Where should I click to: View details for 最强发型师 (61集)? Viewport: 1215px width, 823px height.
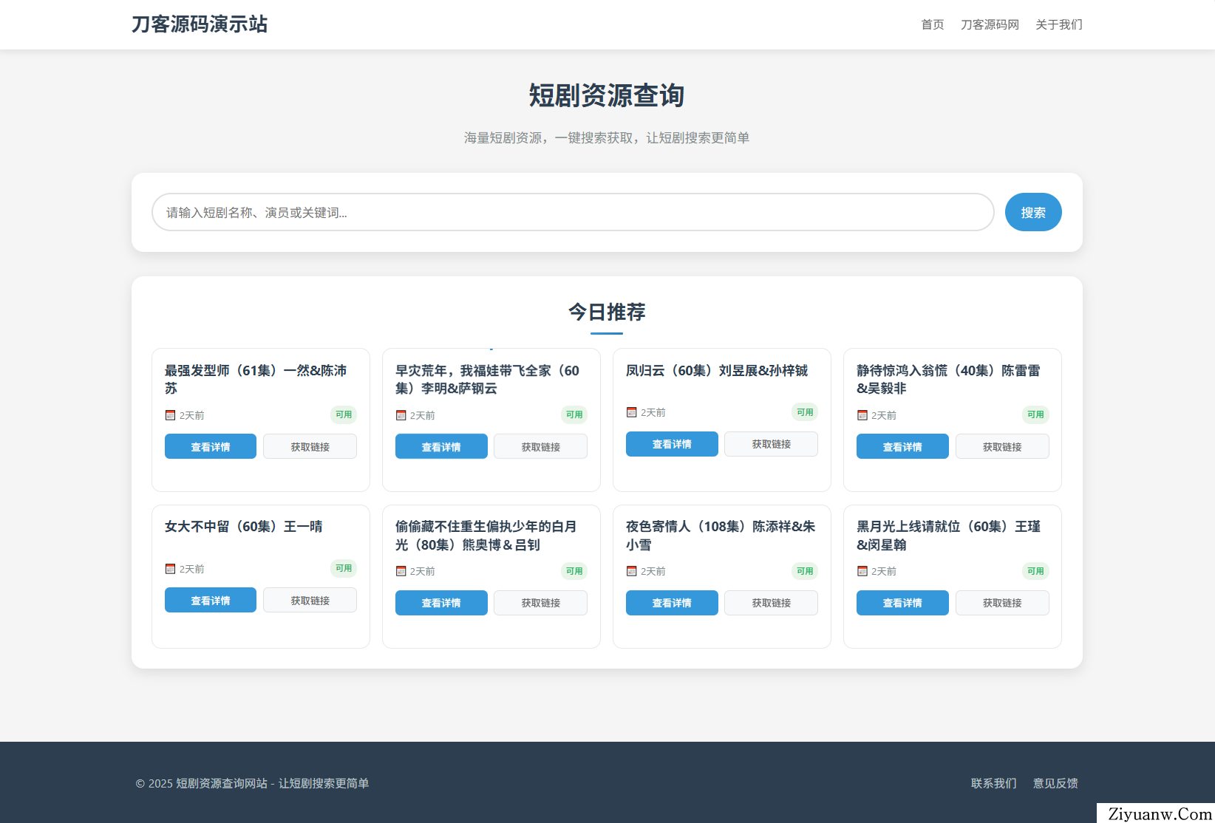211,446
